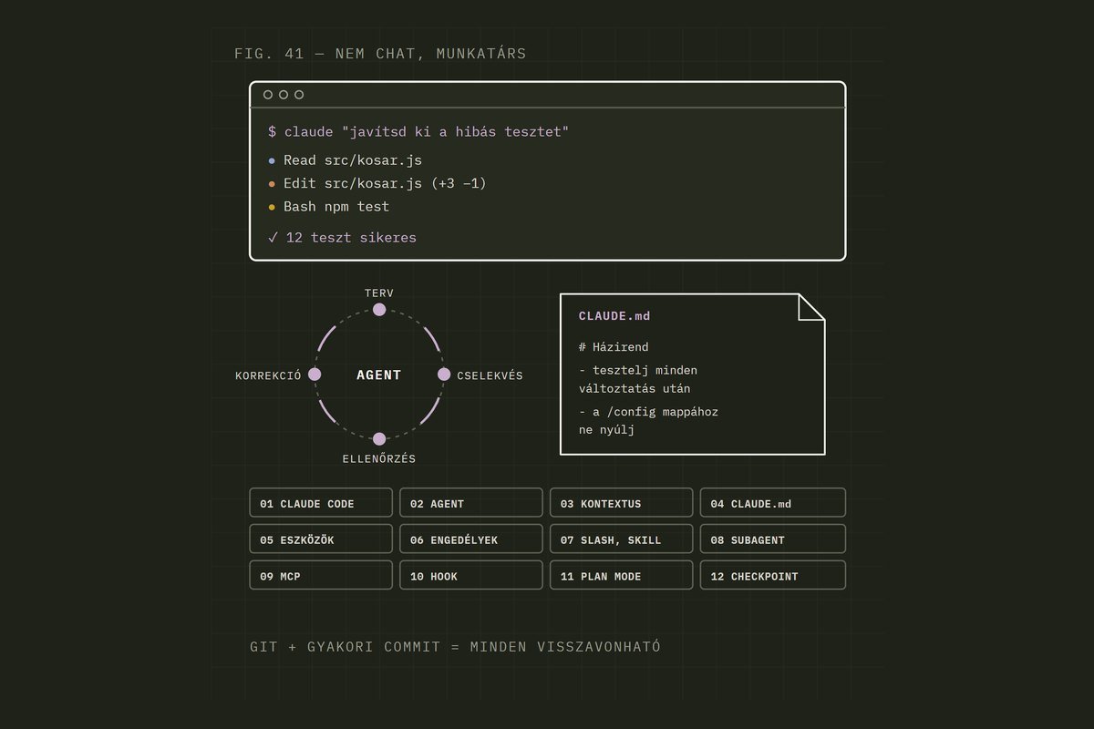This screenshot has width=1094, height=729.
Task: Click the CSELEKVÉS label
Action: click(490, 375)
